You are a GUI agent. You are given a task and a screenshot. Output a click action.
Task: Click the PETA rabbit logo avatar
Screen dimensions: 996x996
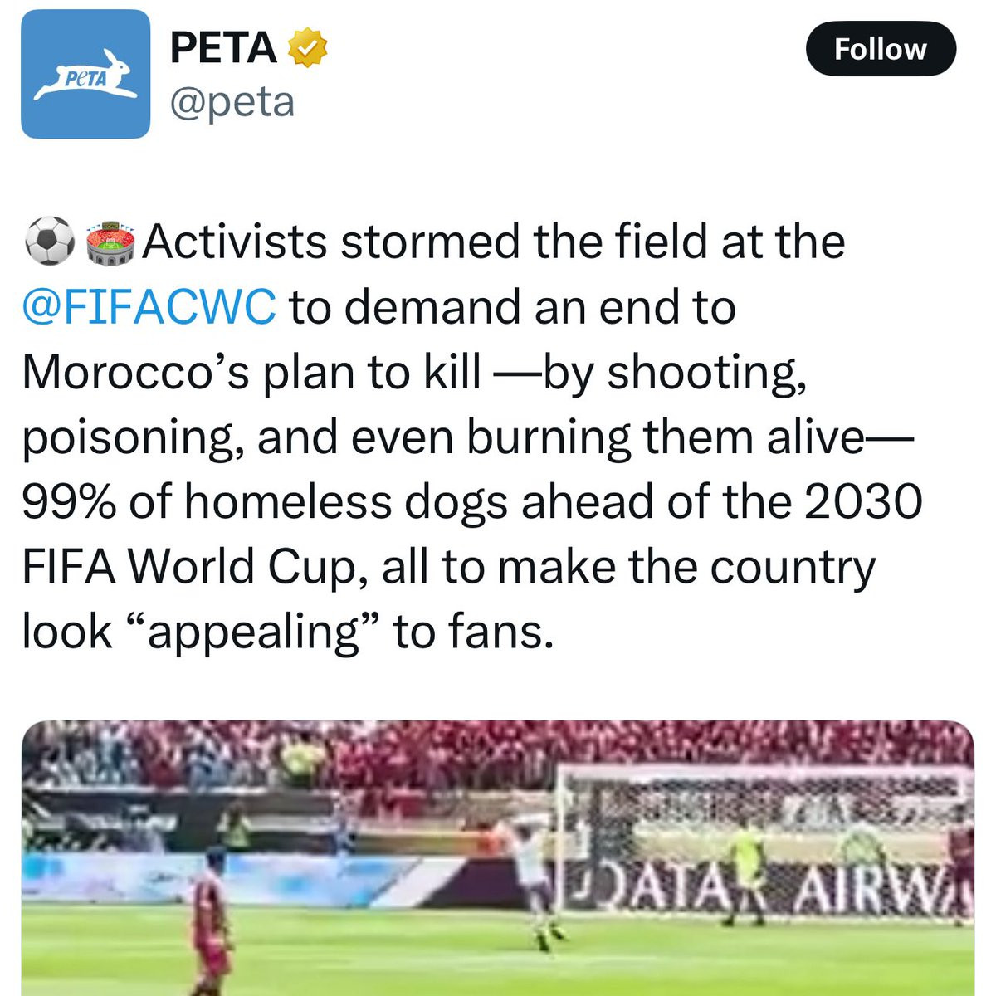coord(85,74)
